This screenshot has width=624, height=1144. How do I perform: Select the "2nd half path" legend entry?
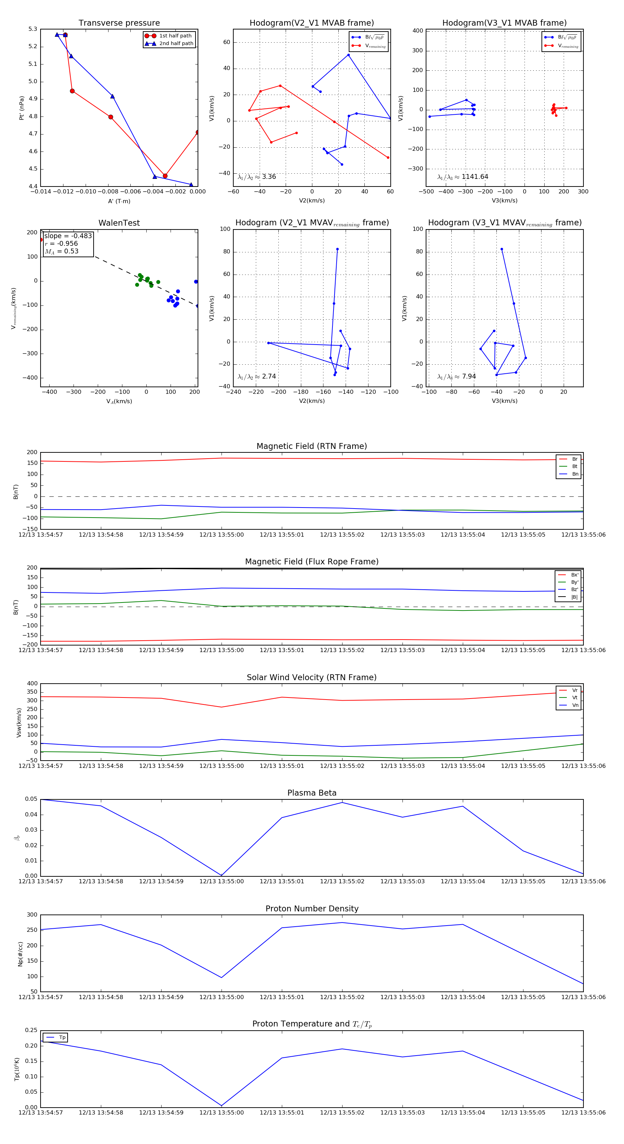coord(169,44)
